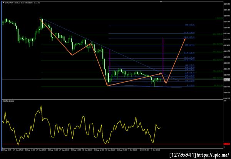This screenshot has height=159, width=231.
Task: Click the 1122.75 price axis label
Action: (227, 51)
